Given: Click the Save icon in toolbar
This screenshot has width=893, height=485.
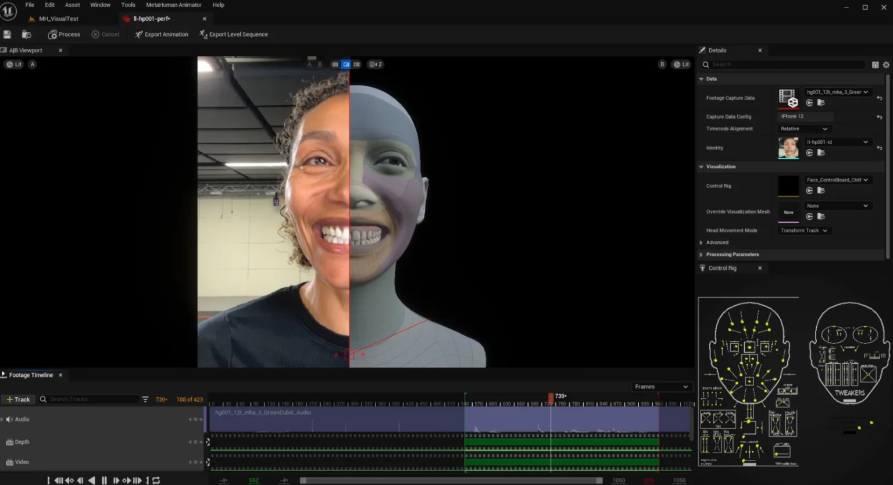Looking at the screenshot, I should pyautogui.click(x=7, y=34).
